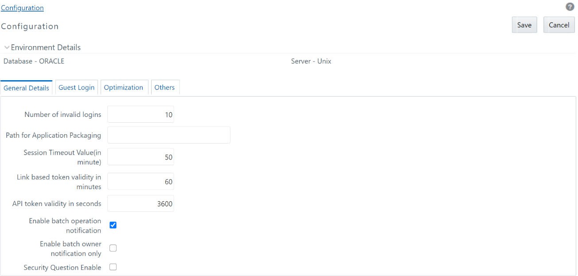The height and width of the screenshot is (276, 578).
Task: Click the Link based token validity field
Action: tap(141, 181)
